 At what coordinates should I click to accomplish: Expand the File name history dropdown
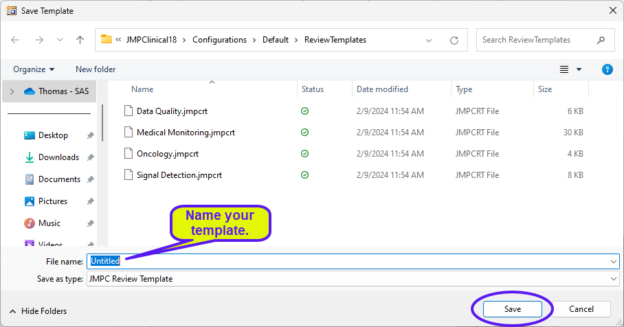click(613, 261)
